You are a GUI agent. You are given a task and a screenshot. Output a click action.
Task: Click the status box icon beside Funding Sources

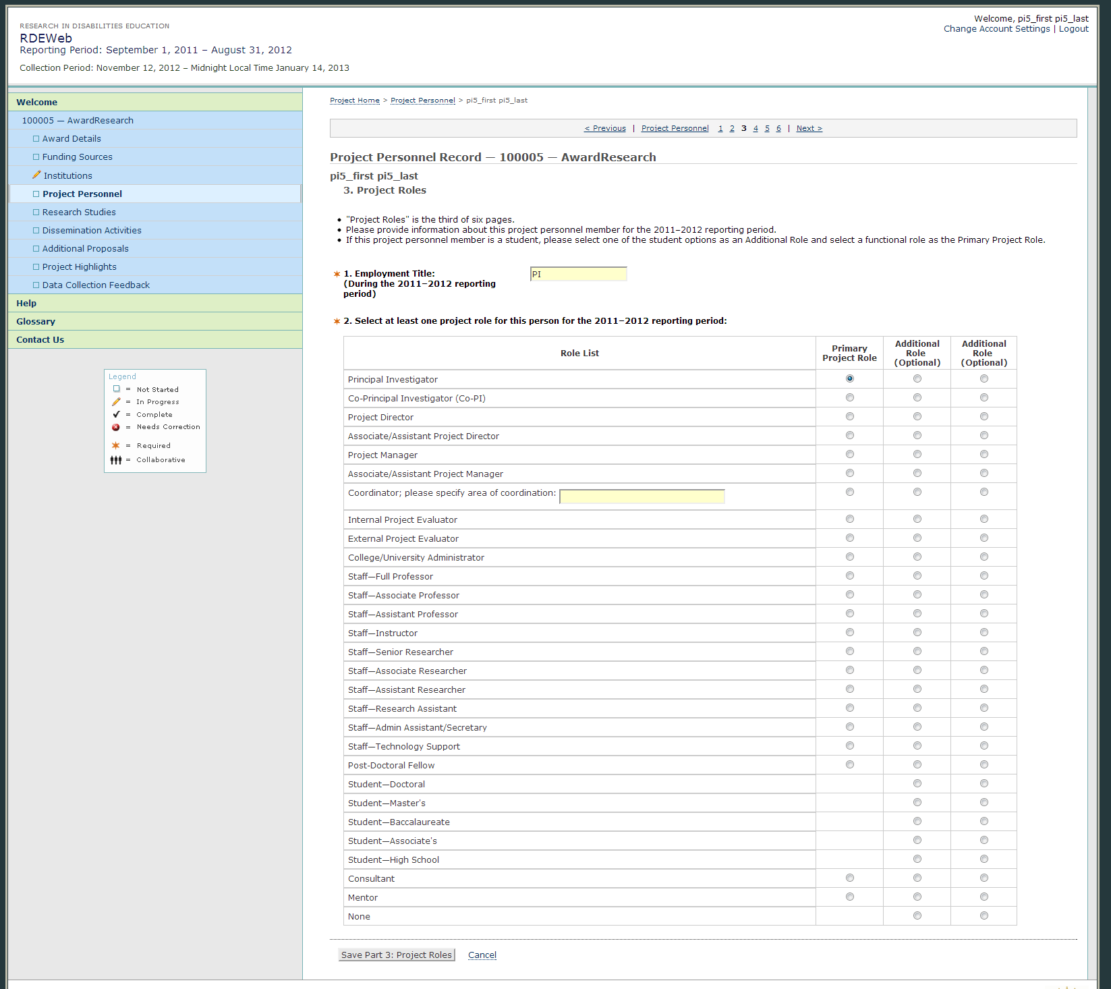click(36, 157)
